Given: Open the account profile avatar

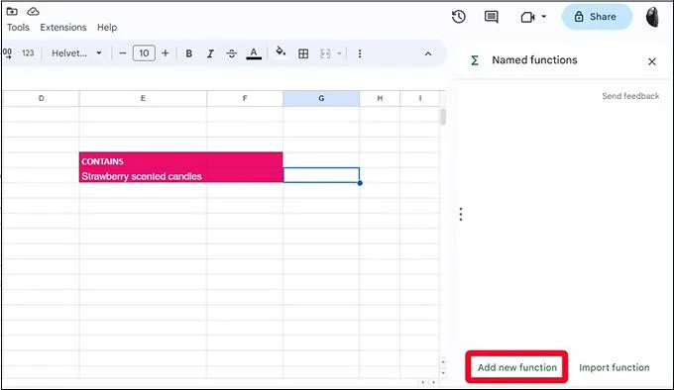Looking at the screenshot, I should pos(652,17).
